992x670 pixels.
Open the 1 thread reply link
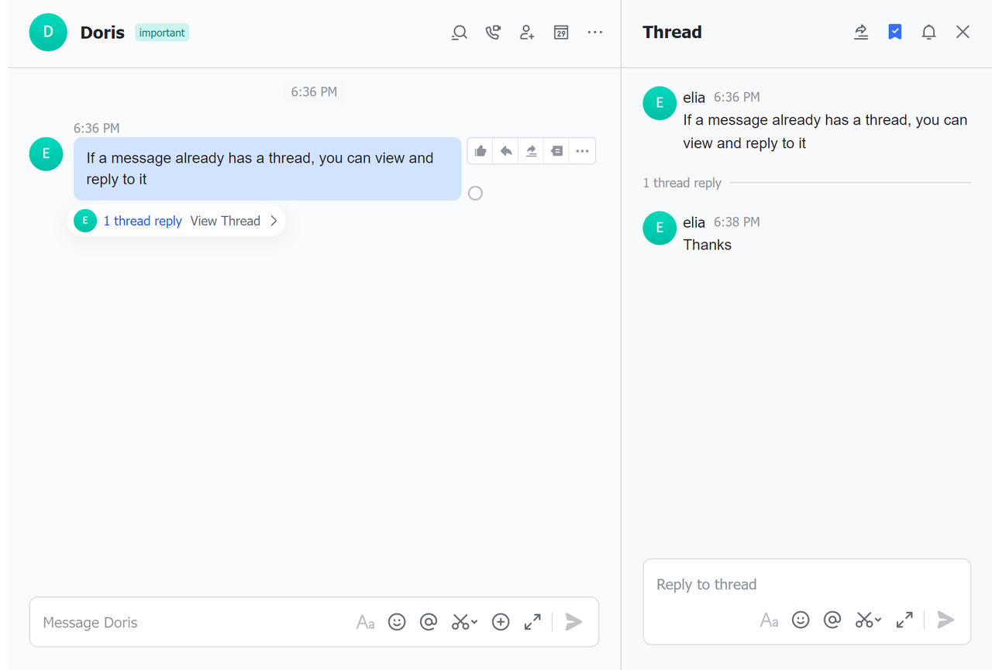[x=143, y=221]
